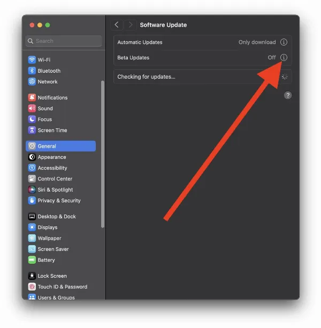Viewport: 321px width, 328px height.
Task: Open the Screen Saver icon
Action: [32, 249]
